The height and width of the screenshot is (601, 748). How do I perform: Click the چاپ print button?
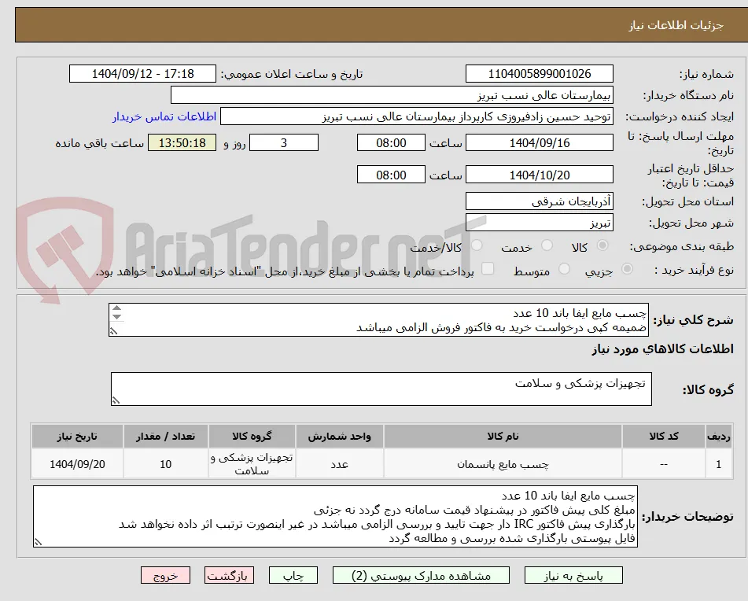coord(293,575)
